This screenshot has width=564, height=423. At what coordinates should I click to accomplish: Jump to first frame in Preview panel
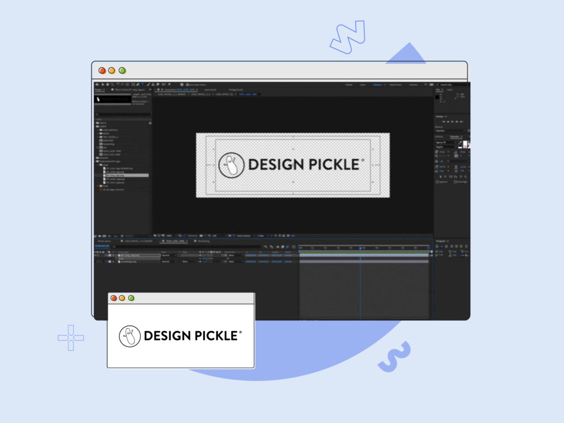(443, 122)
